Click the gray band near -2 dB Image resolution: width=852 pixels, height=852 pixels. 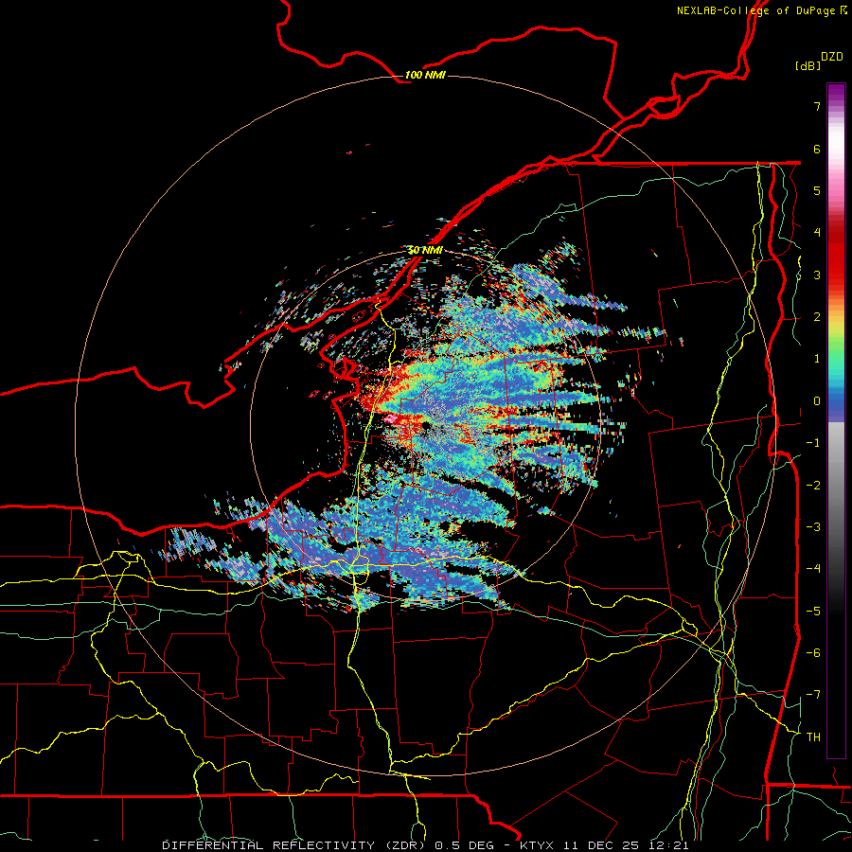coord(836,485)
